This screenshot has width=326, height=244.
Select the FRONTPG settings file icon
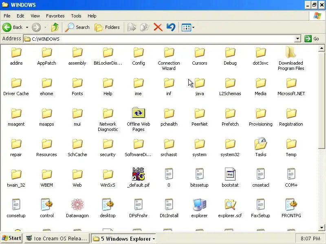pyautogui.click(x=291, y=205)
